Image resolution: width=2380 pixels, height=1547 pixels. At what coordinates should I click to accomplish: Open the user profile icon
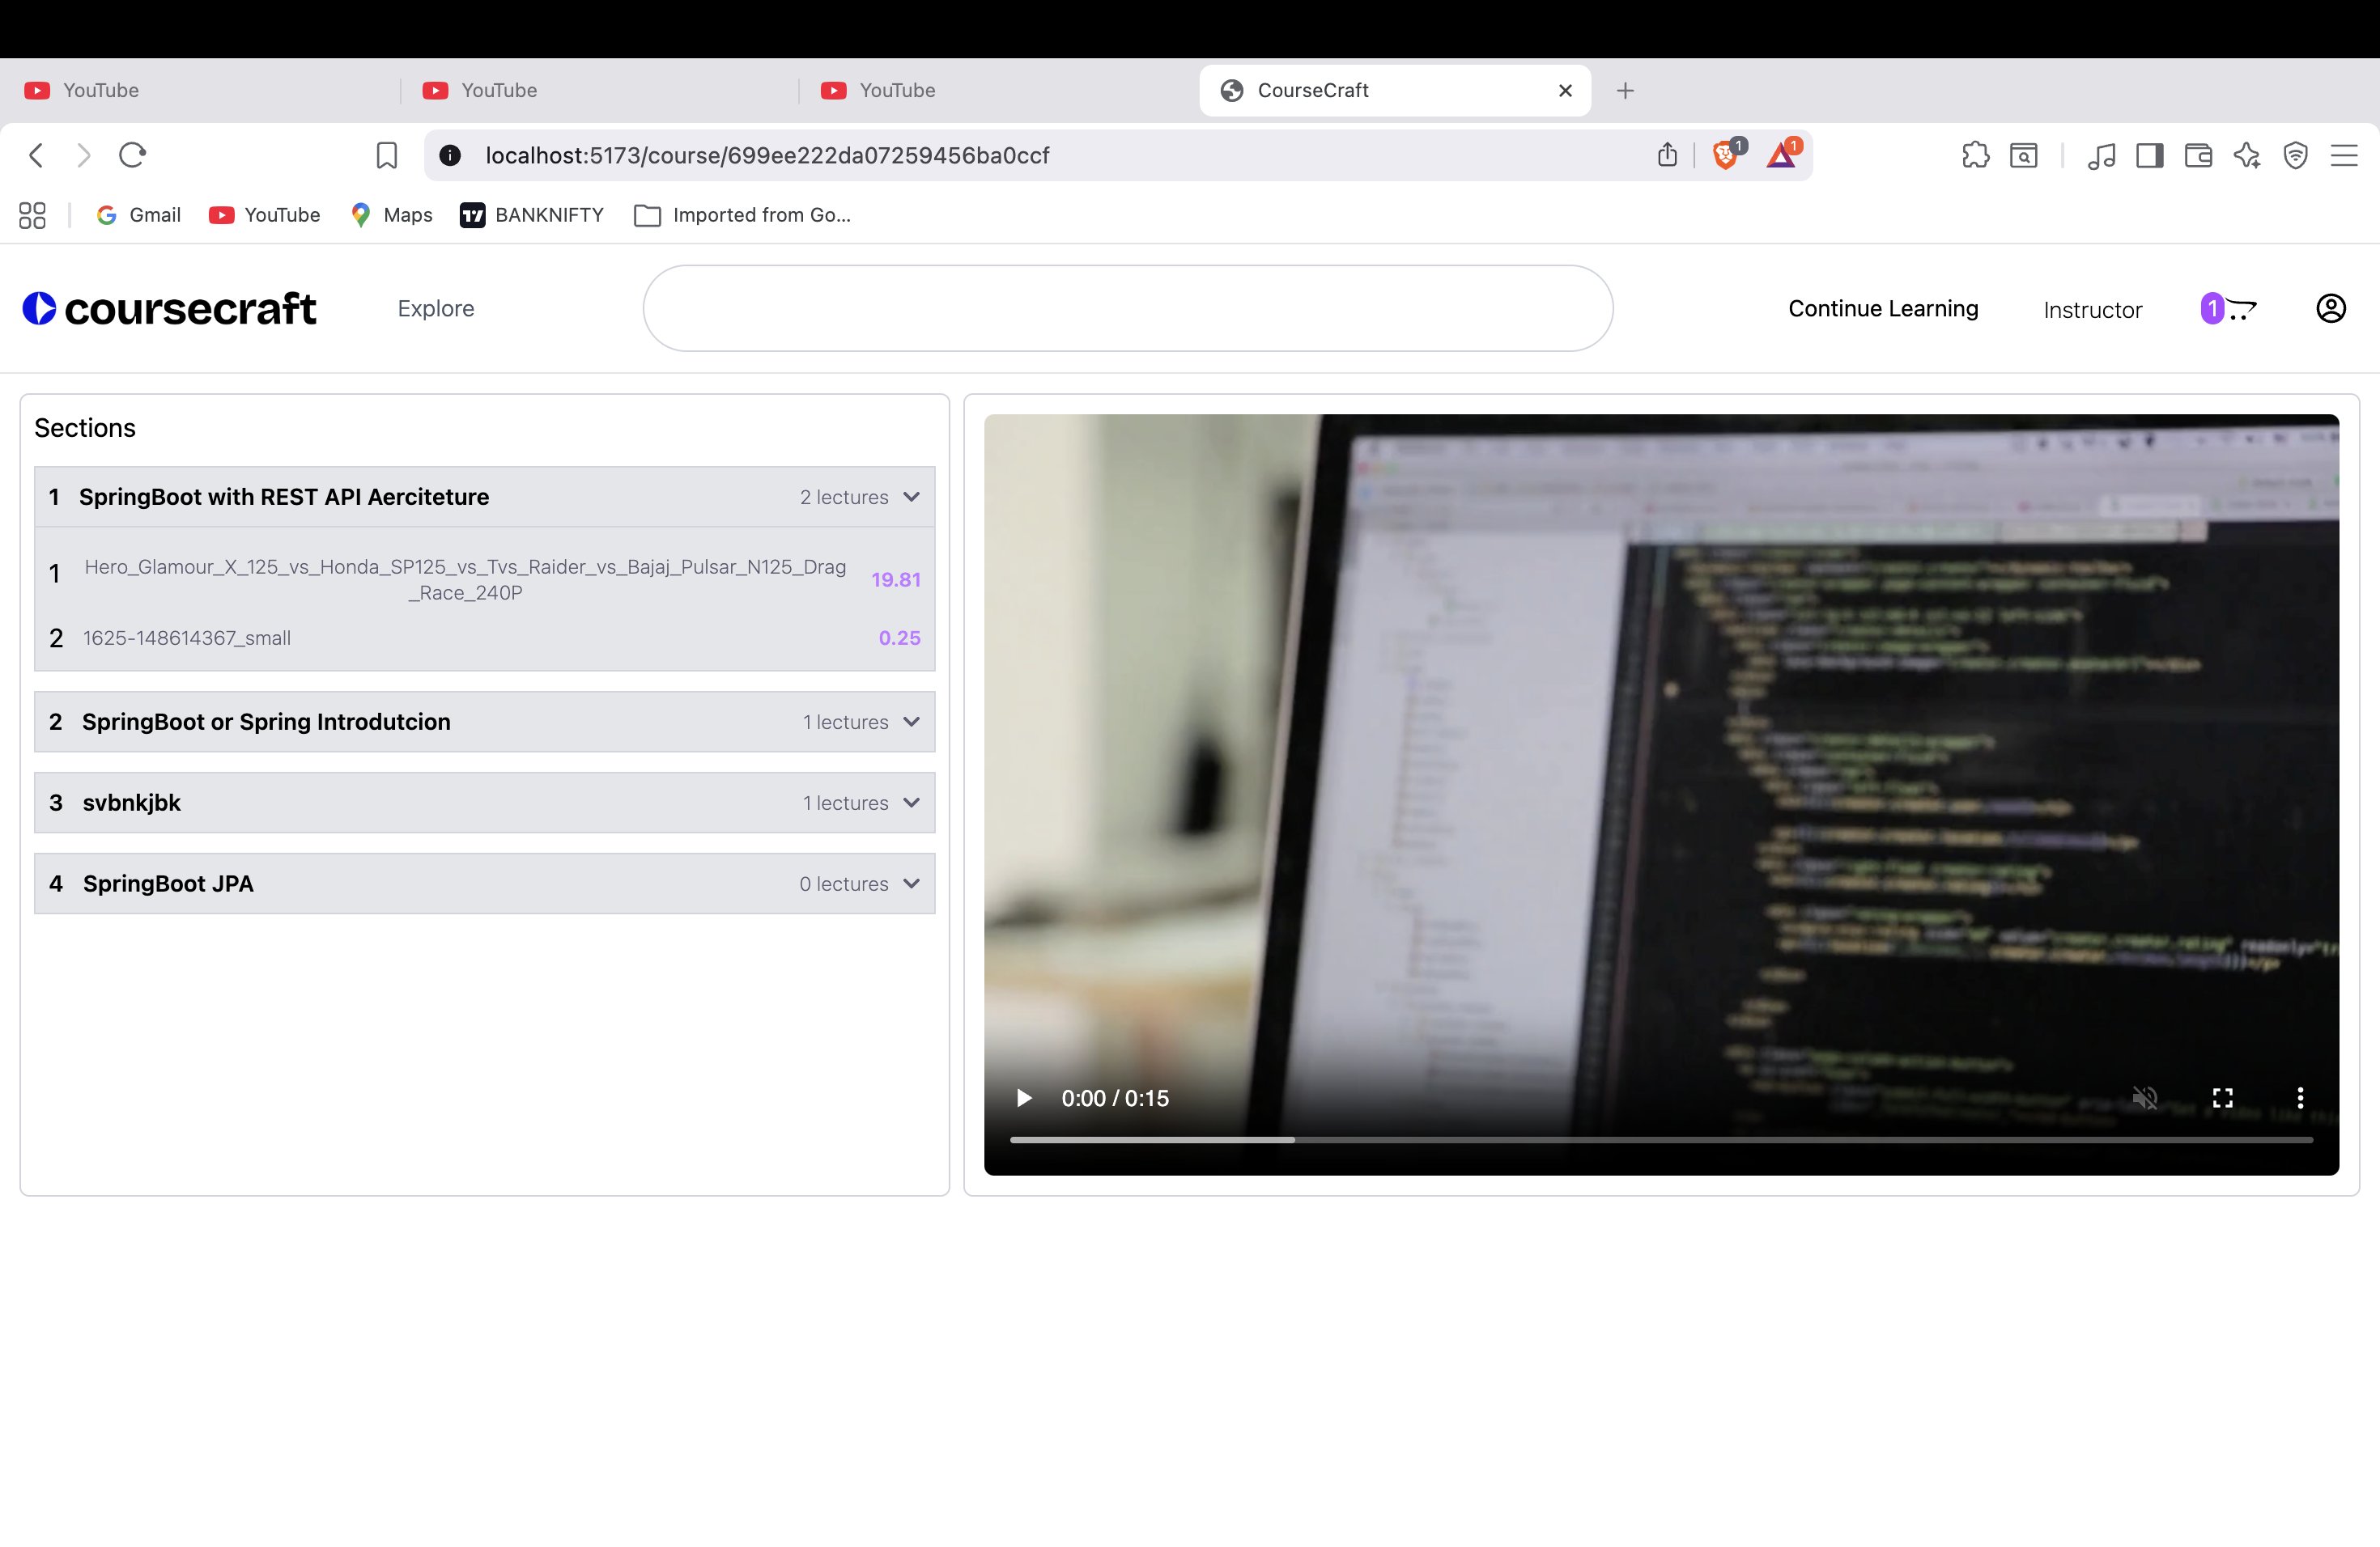coord(2330,309)
